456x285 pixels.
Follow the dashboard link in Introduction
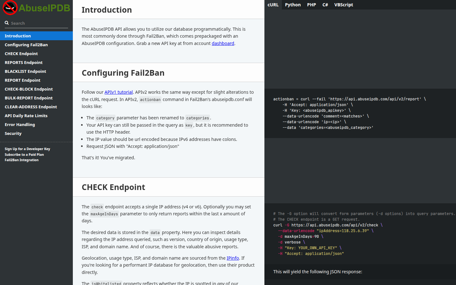(x=223, y=43)
